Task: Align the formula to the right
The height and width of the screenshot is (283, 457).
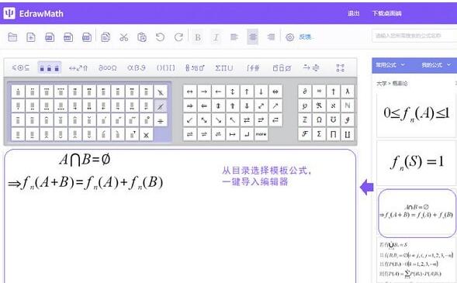Action: pyautogui.click(x=271, y=37)
